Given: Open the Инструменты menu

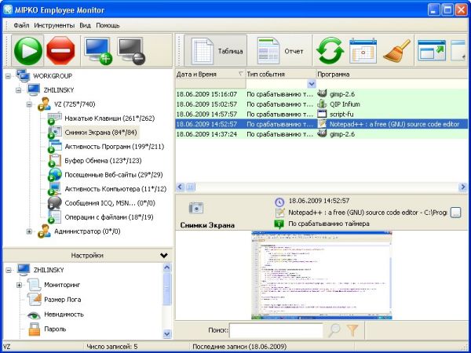Looking at the screenshot, I should click(x=54, y=25).
